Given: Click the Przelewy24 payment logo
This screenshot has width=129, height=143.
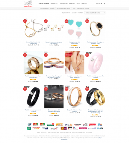Looking at the screenshot, I should pyautogui.click(x=50, y=125).
